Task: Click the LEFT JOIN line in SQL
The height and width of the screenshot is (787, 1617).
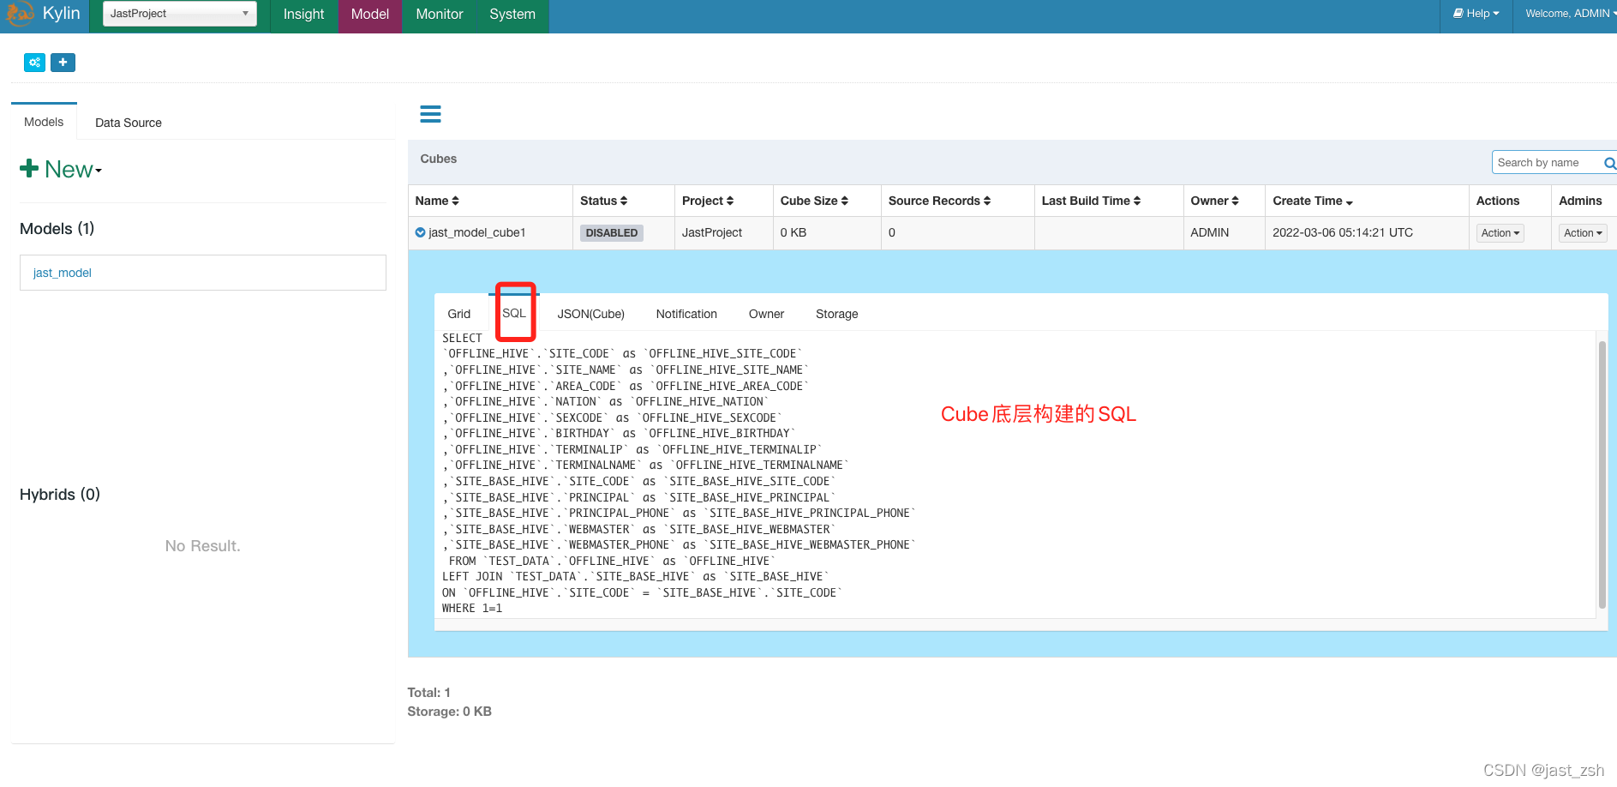Action: (x=635, y=577)
